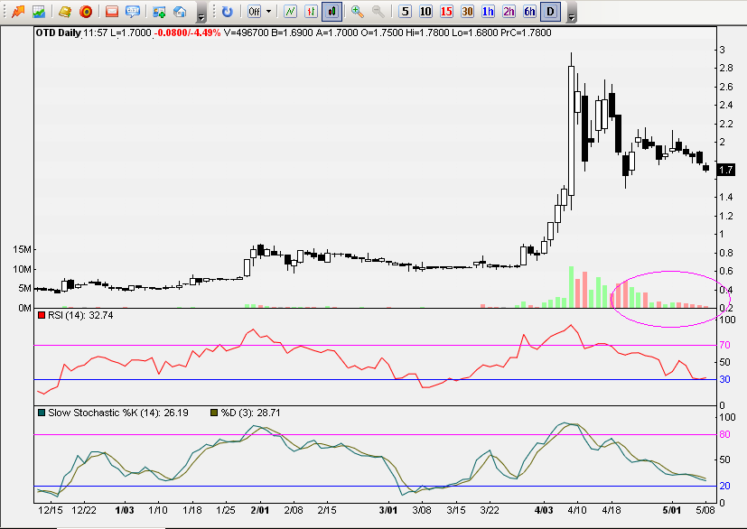Click the 5/01 date on time axis
The height and width of the screenshot is (529, 747).
(x=672, y=510)
